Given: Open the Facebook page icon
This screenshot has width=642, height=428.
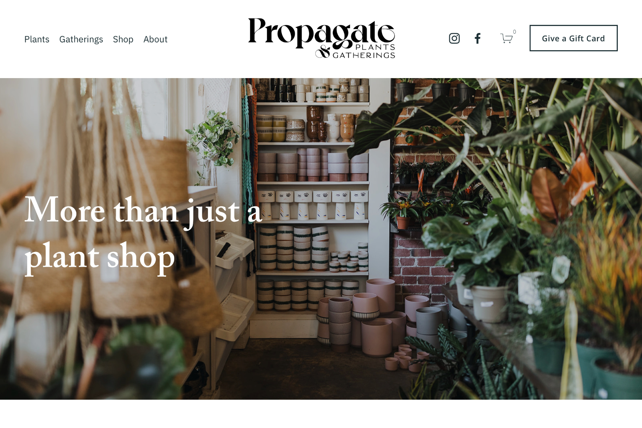Looking at the screenshot, I should point(477,38).
